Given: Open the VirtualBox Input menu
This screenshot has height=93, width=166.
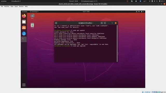Looking at the screenshot, I should click(16, 6).
